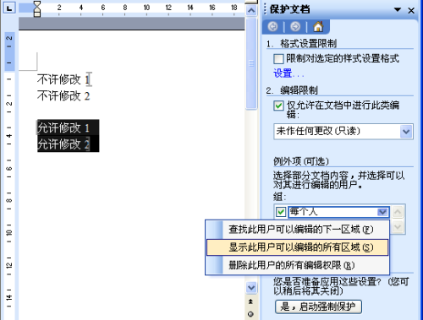
Task: Click the select browse object button
Action: click(x=250, y=314)
